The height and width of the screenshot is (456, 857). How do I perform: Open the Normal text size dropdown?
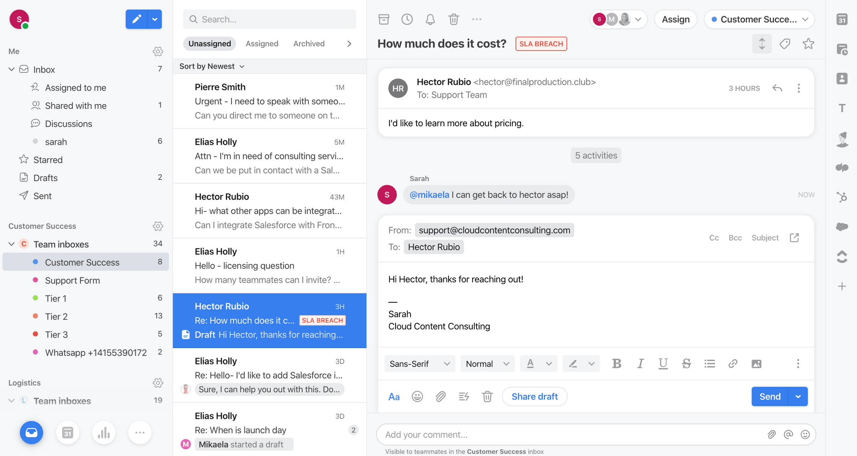point(487,364)
